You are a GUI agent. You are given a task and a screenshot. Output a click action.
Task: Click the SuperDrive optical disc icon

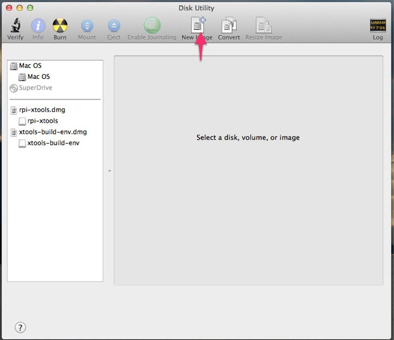(14, 88)
